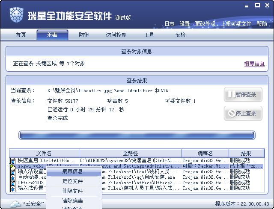274x209 pixels.
Task: Switch to the 工具 tab
Action: (x=149, y=35)
